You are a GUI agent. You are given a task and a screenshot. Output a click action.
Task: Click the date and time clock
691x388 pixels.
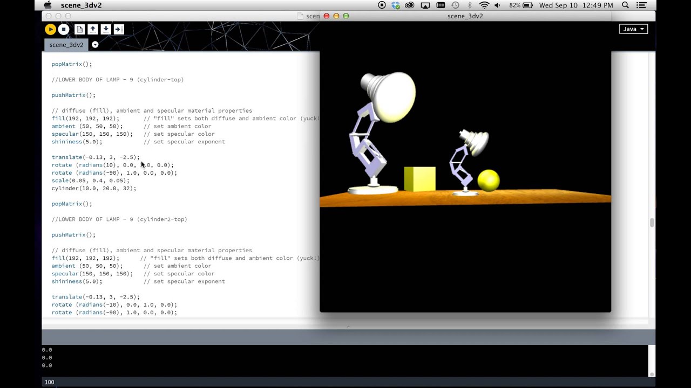pyautogui.click(x=576, y=5)
